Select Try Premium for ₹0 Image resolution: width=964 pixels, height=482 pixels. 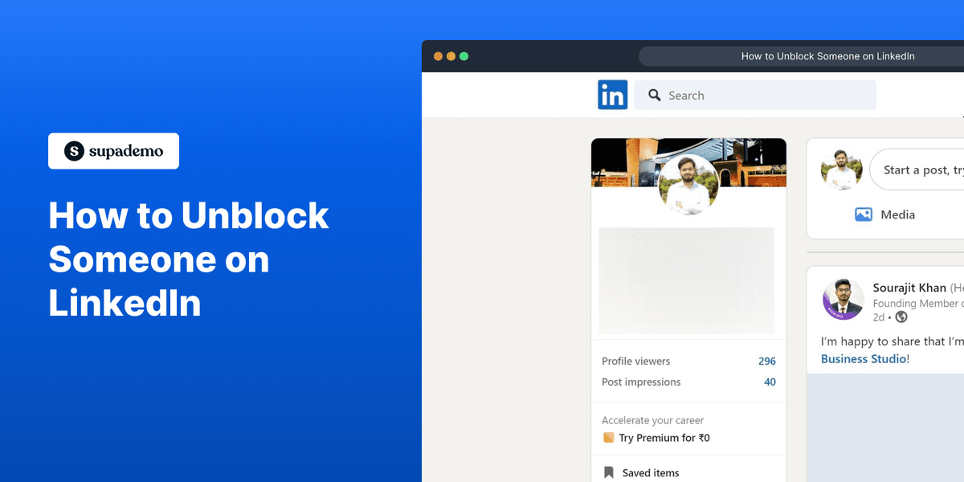click(x=663, y=437)
